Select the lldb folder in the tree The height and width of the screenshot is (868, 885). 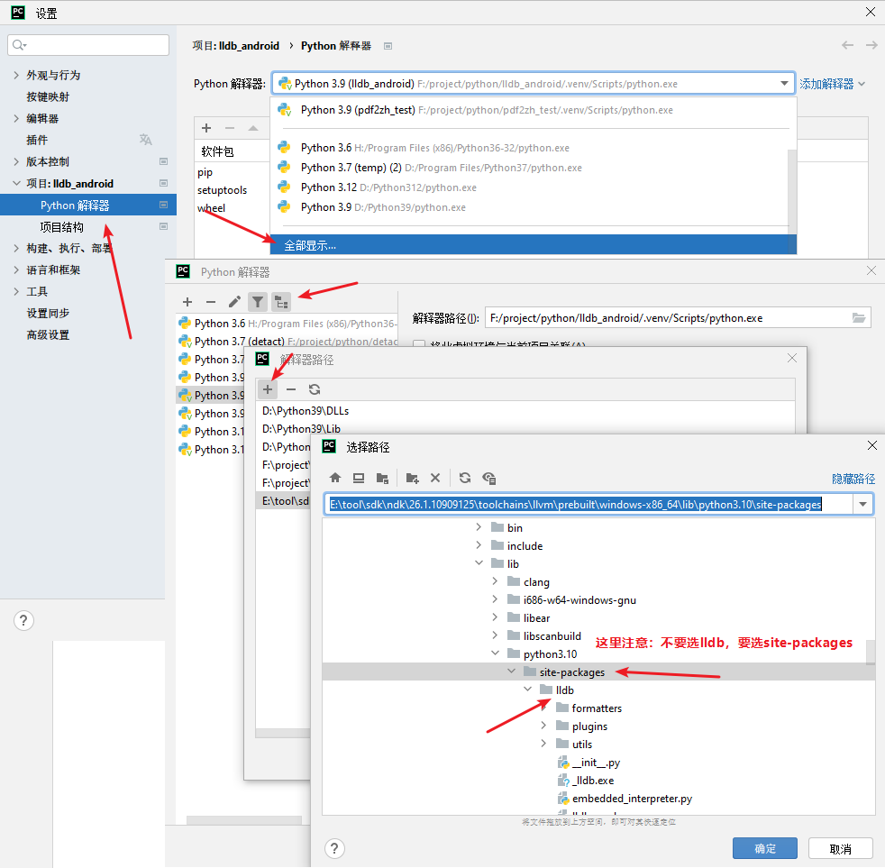[564, 690]
